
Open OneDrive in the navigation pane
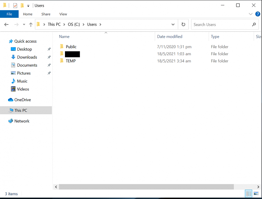tap(22, 100)
